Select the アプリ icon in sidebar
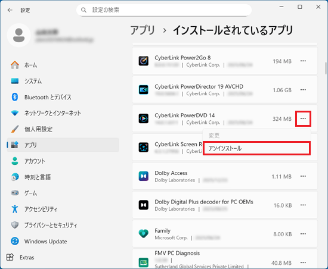 (x=15, y=145)
